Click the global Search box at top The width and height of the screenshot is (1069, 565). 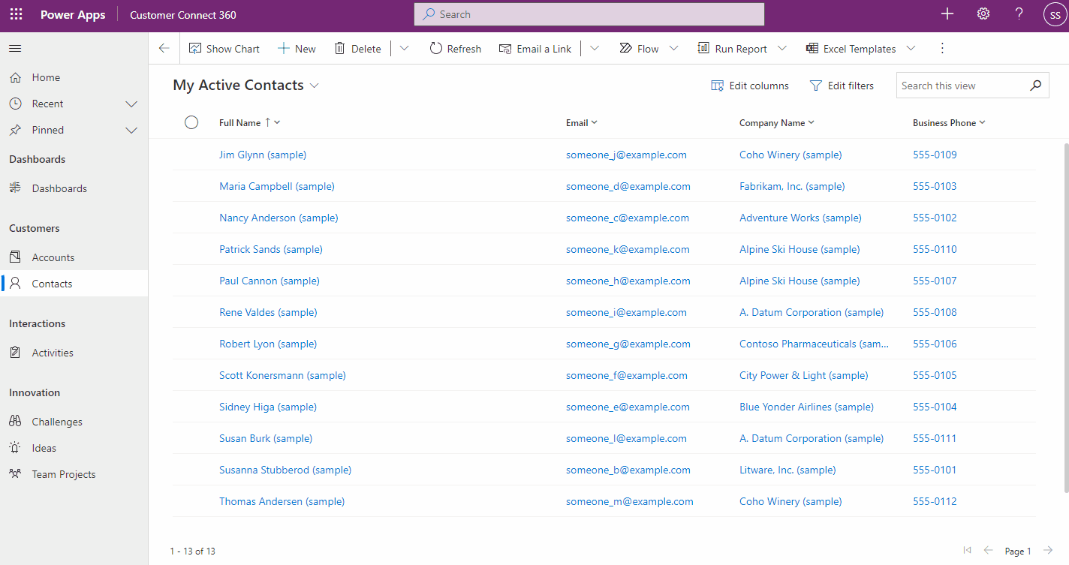tap(589, 14)
